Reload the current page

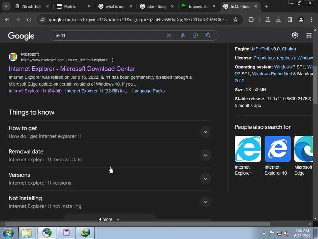tap(29, 20)
